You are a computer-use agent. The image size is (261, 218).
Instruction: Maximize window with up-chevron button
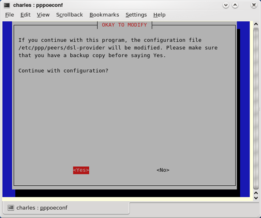click(235, 5)
